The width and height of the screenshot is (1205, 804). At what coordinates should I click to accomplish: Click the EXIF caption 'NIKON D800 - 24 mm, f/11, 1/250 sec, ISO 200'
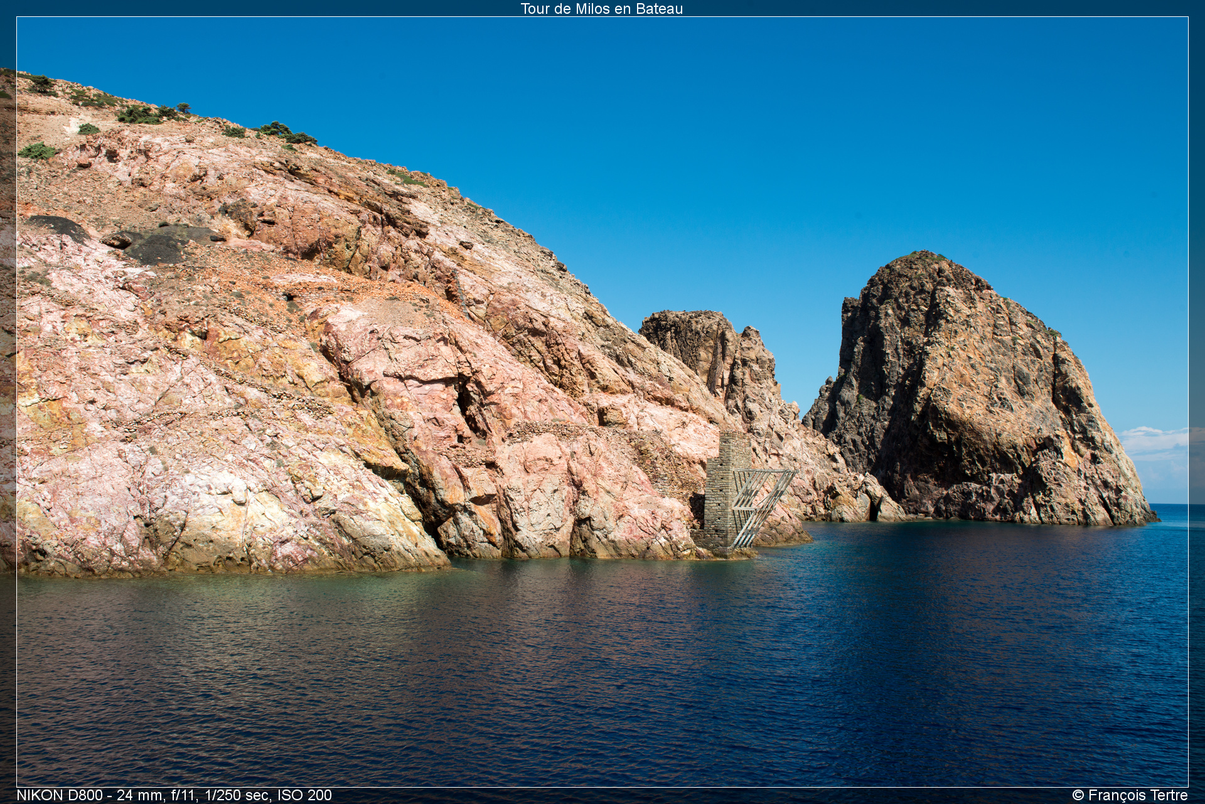click(174, 795)
